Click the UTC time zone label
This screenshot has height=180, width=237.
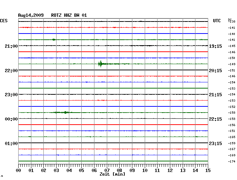217,21
